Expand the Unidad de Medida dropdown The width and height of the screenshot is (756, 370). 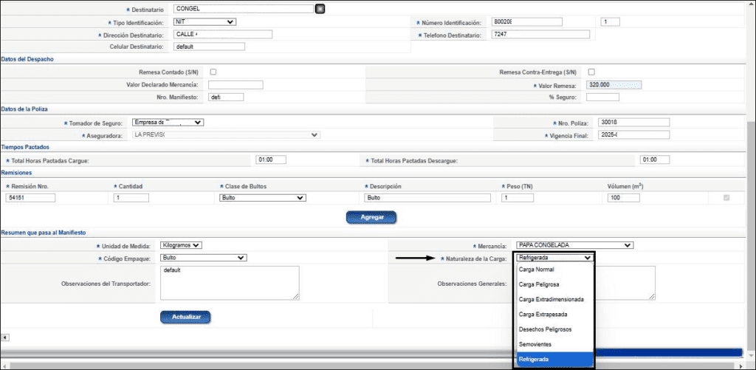pyautogui.click(x=181, y=245)
